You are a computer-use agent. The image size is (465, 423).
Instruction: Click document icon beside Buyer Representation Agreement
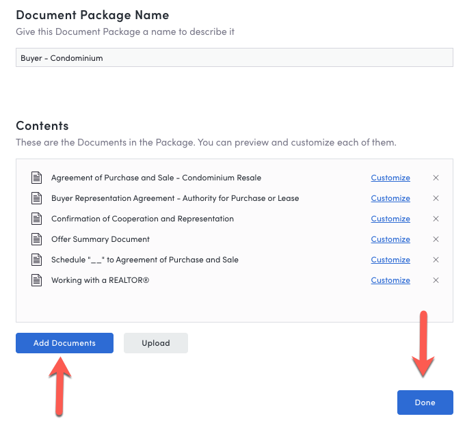(x=36, y=198)
